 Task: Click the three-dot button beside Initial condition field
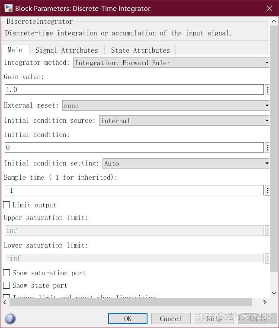(x=267, y=148)
